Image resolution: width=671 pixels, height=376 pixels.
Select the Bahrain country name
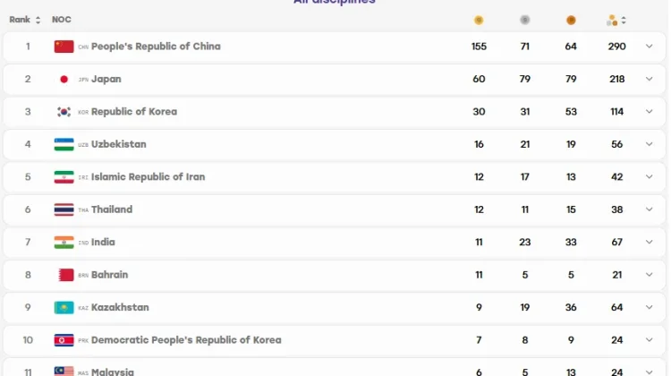click(x=109, y=275)
